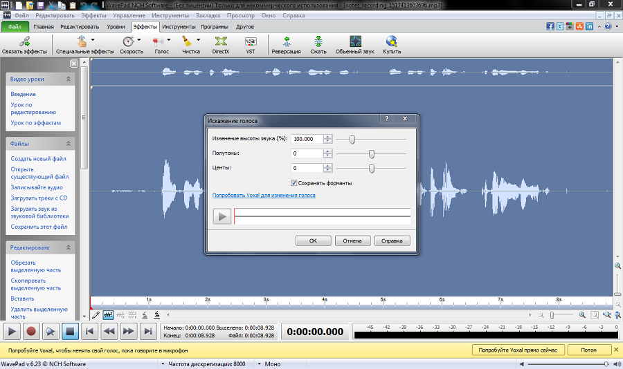Click the Facebook share icon
This screenshot has width=623, height=369.
click(550, 26)
